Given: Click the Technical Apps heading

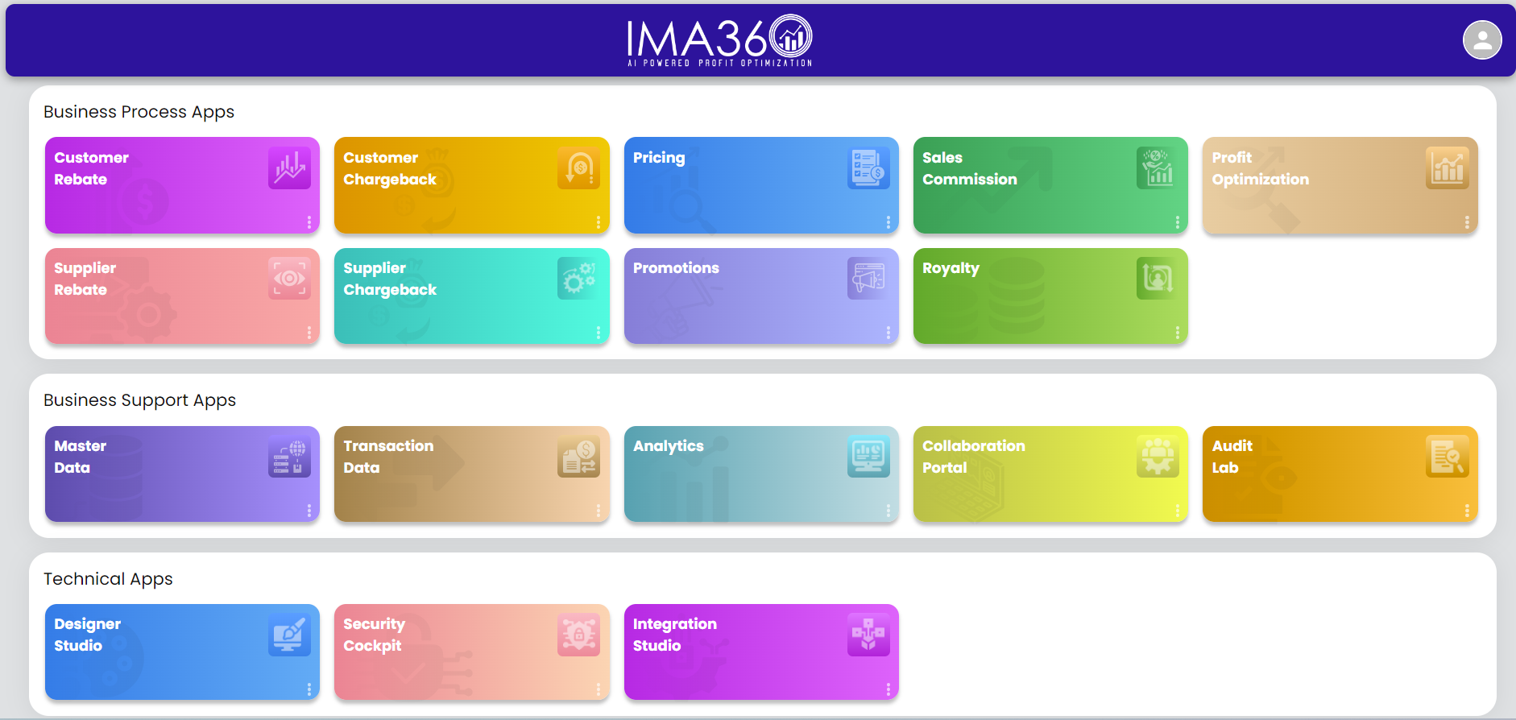Looking at the screenshot, I should [108, 579].
